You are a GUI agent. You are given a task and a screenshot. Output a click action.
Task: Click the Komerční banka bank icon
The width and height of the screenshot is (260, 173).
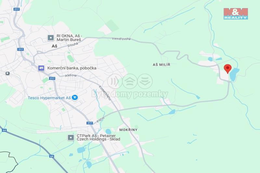coord(41,68)
